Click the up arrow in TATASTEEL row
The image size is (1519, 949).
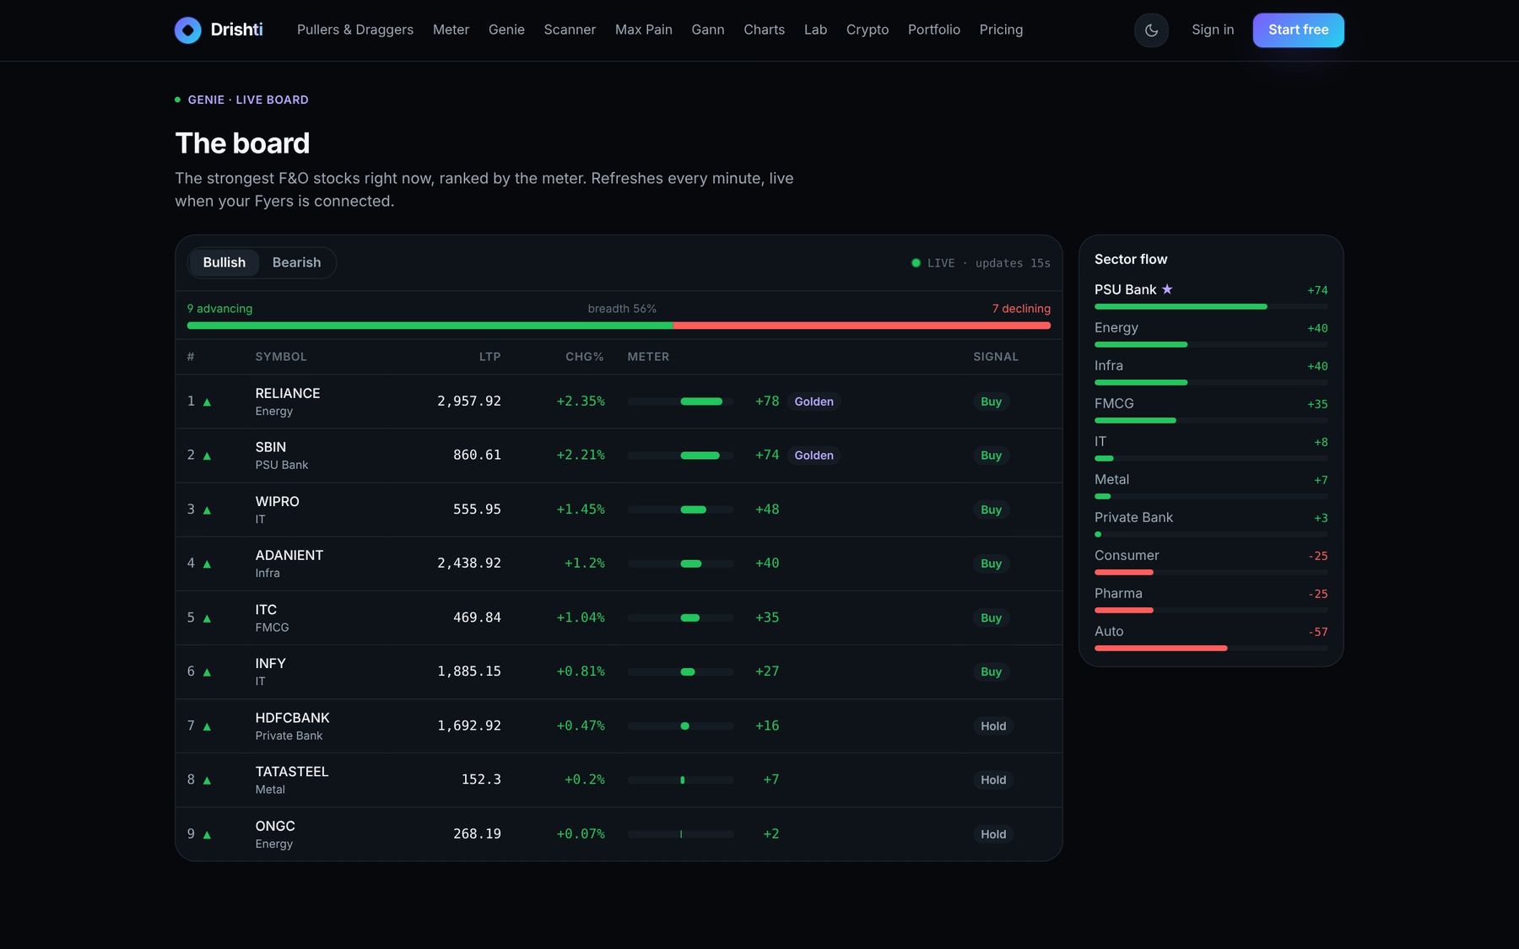pyautogui.click(x=207, y=780)
